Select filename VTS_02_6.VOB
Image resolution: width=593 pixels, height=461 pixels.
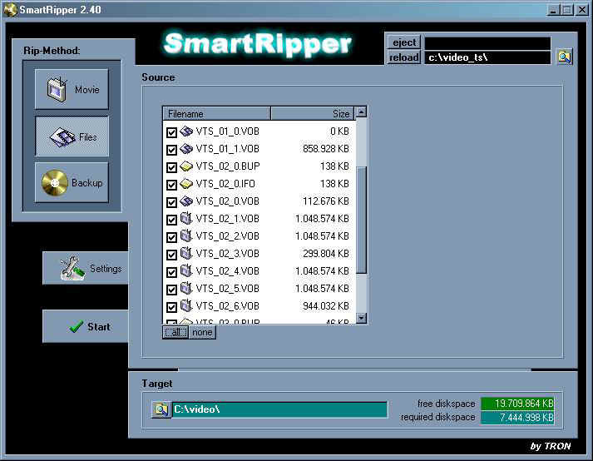tap(227, 305)
